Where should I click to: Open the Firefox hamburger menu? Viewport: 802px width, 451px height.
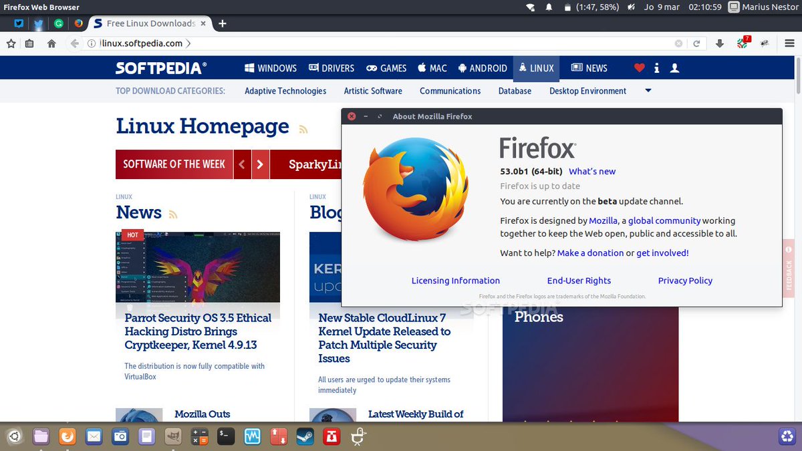tap(789, 43)
